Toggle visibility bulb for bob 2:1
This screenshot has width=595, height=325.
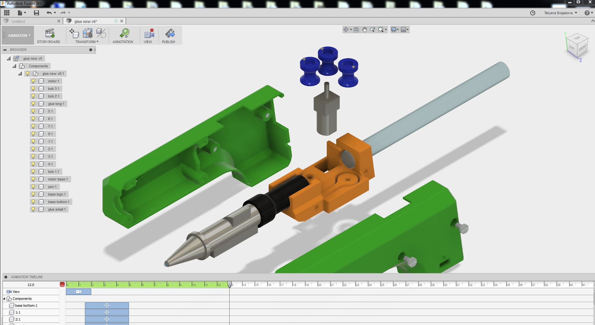click(x=33, y=96)
